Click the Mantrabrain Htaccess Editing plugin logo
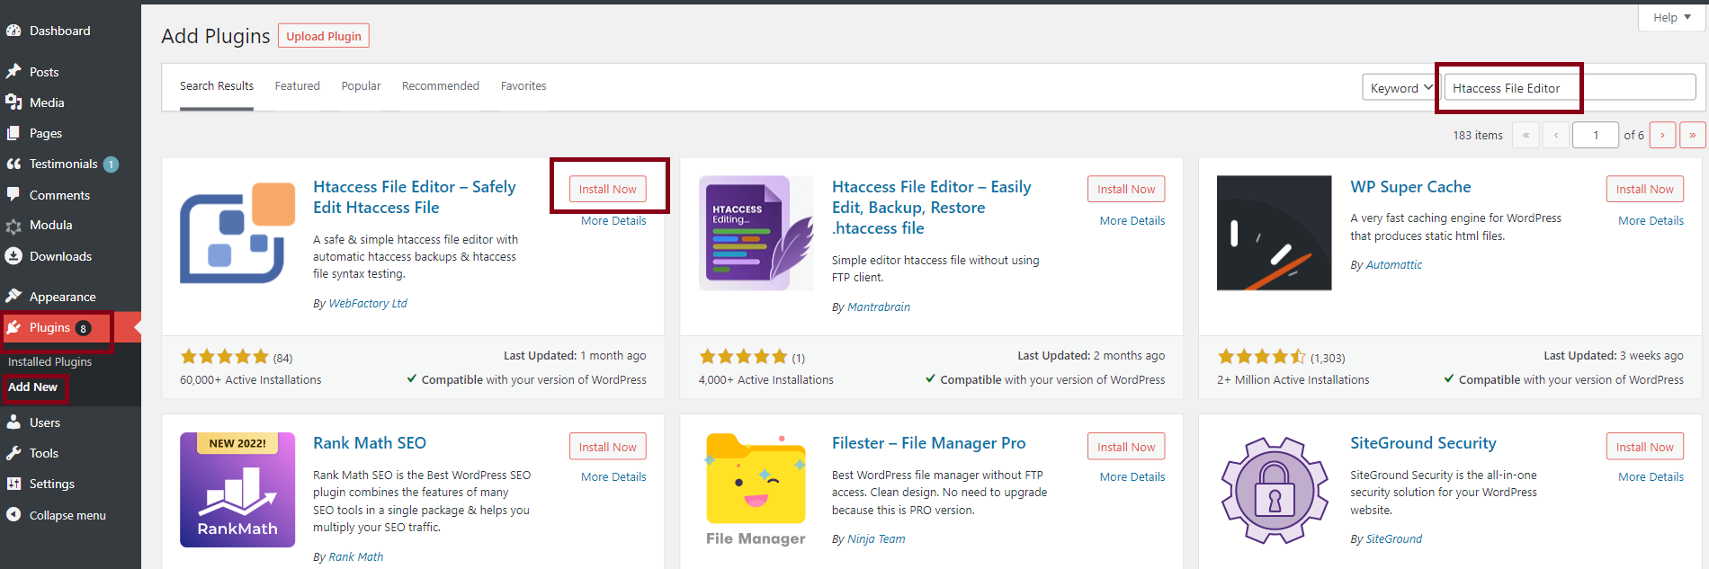The height and width of the screenshot is (569, 1709). point(756,233)
